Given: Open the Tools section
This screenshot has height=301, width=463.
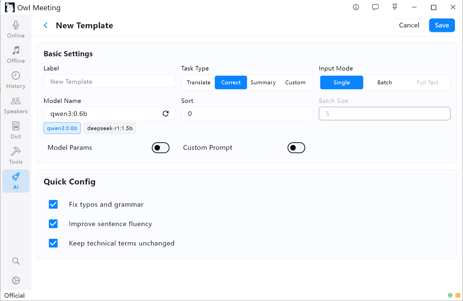Looking at the screenshot, I should [x=16, y=156].
